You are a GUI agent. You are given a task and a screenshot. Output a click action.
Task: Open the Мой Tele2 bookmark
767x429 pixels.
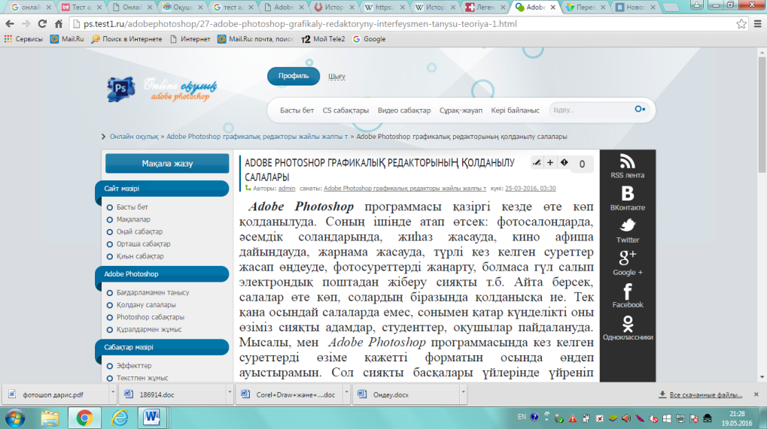324,39
